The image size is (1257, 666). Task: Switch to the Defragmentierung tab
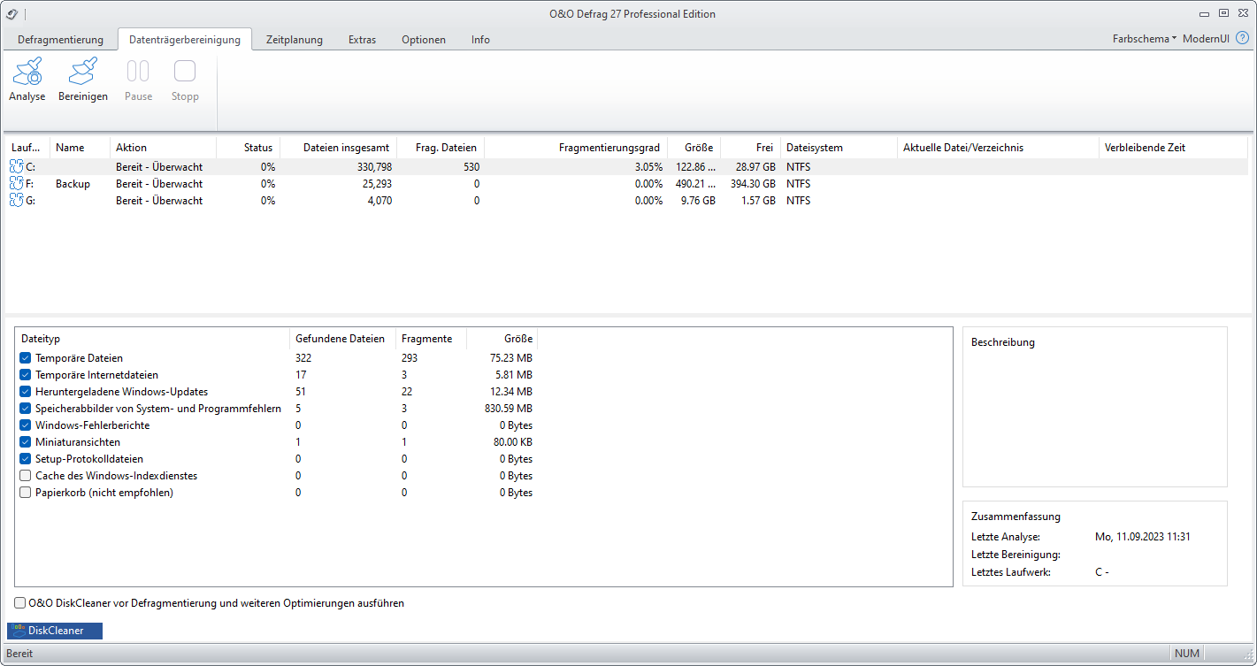[60, 40]
